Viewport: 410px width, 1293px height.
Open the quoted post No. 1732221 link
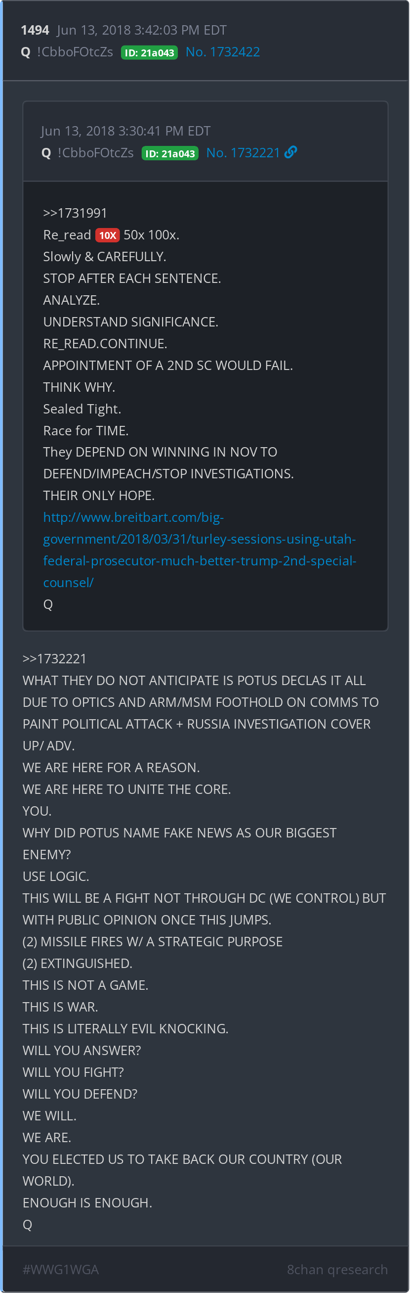[x=243, y=152]
